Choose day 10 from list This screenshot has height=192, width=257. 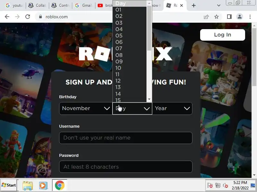tap(129, 68)
